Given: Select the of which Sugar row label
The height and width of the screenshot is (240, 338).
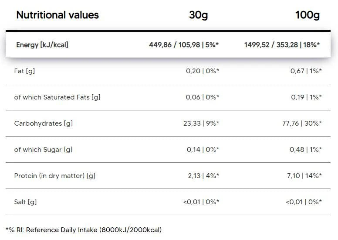Looking at the screenshot, I should pos(43,149).
